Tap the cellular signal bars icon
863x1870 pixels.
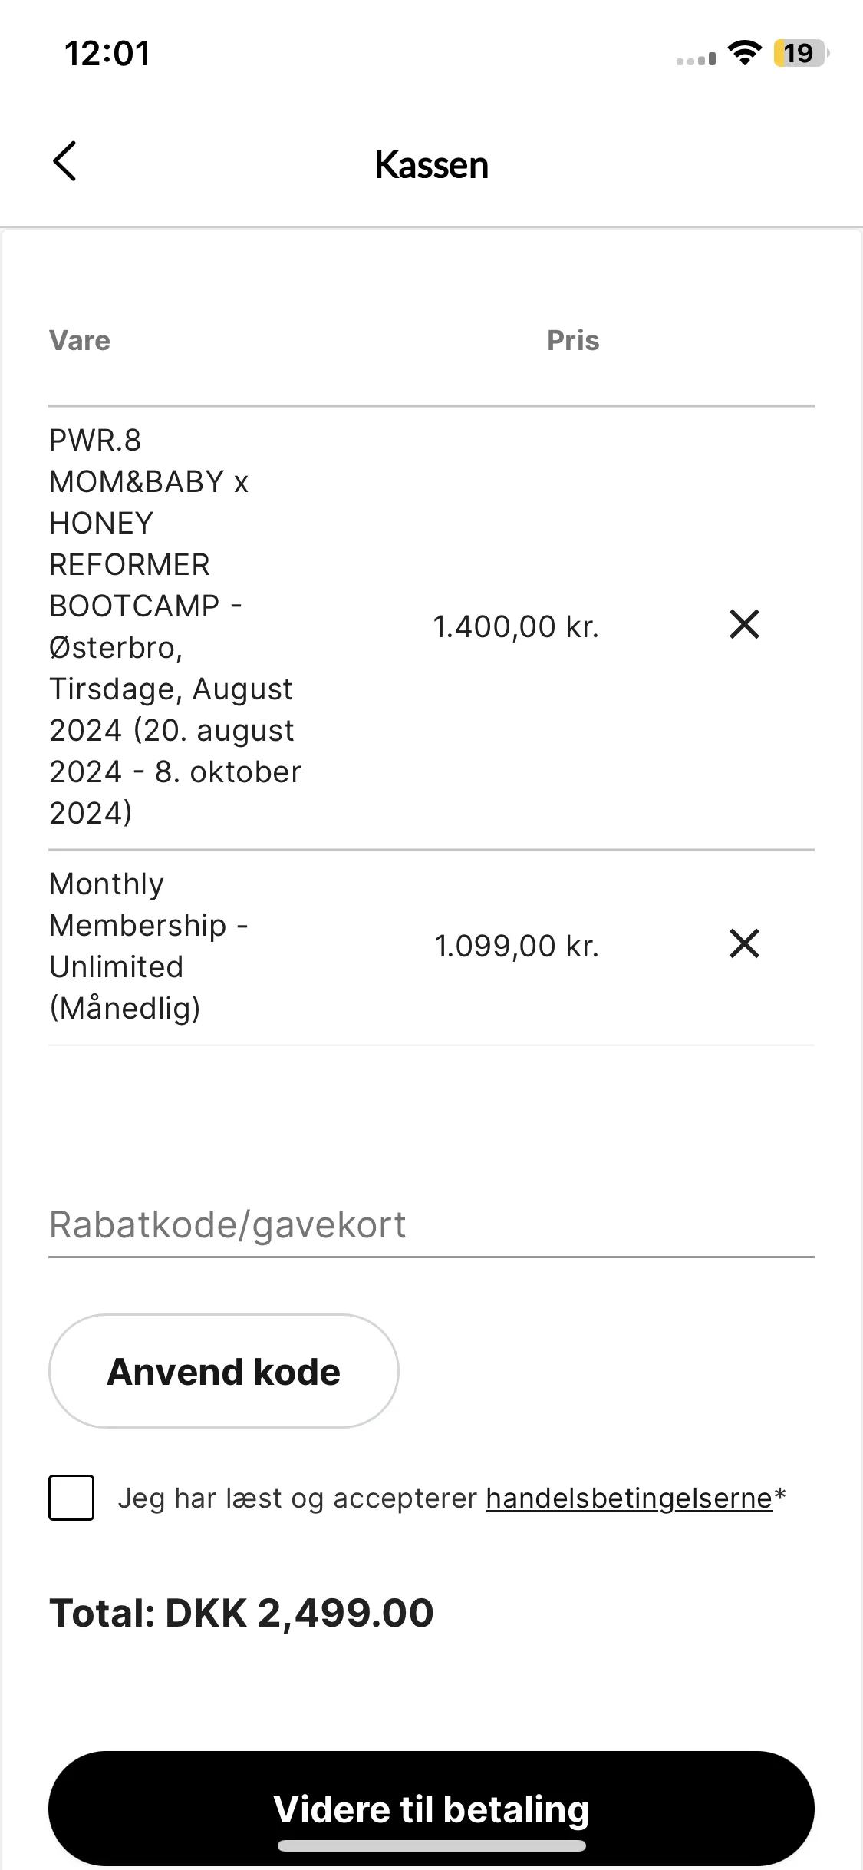tap(696, 58)
